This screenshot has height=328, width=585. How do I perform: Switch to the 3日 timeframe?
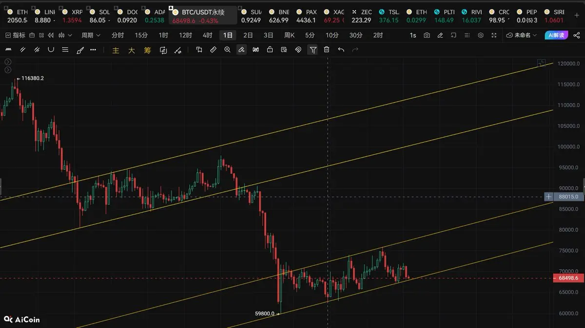[269, 35]
